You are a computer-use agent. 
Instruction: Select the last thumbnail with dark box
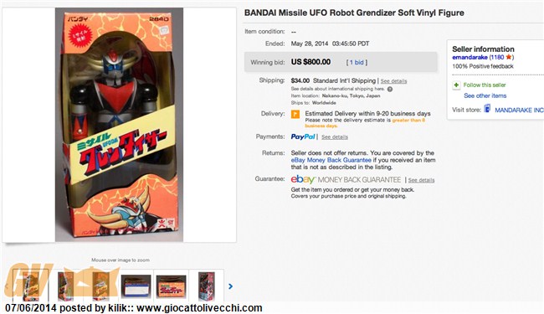click(x=206, y=286)
